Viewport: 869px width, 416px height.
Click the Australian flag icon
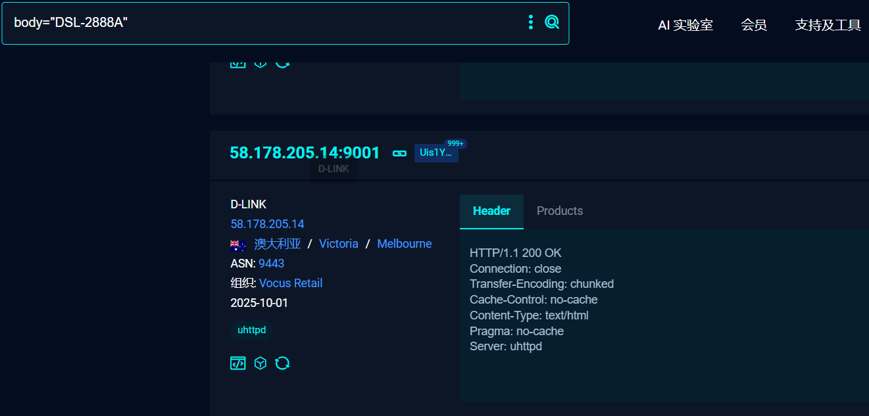[238, 245]
